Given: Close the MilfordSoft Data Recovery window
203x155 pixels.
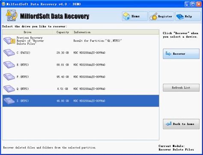Looking at the screenshot, I should 199,4.
